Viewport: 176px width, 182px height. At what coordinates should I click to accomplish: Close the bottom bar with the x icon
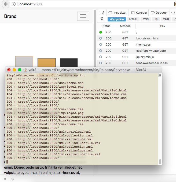pyautogui.click(x=5, y=179)
